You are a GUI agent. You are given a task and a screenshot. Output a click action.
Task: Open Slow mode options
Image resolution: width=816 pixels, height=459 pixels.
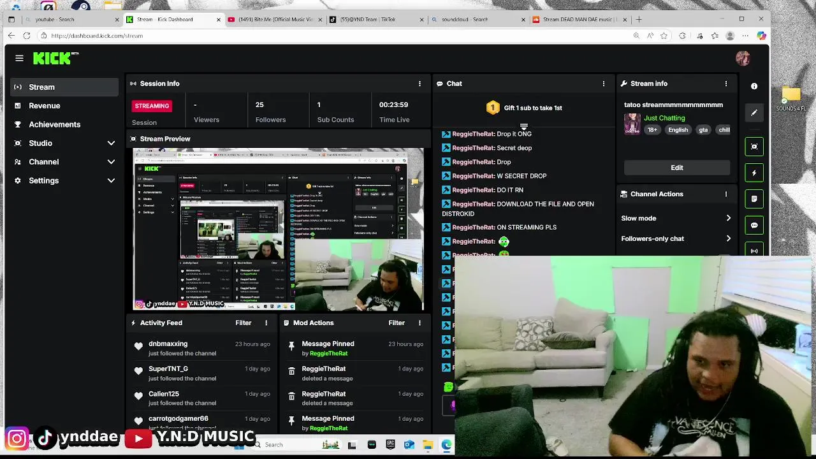676,218
